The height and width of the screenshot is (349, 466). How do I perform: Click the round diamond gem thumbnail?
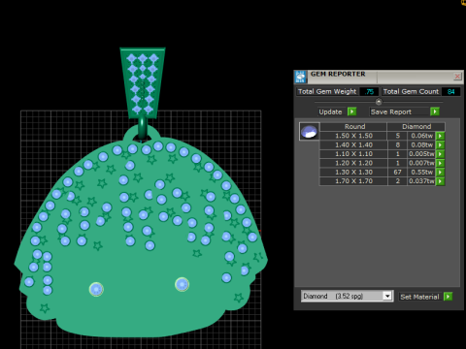310,132
